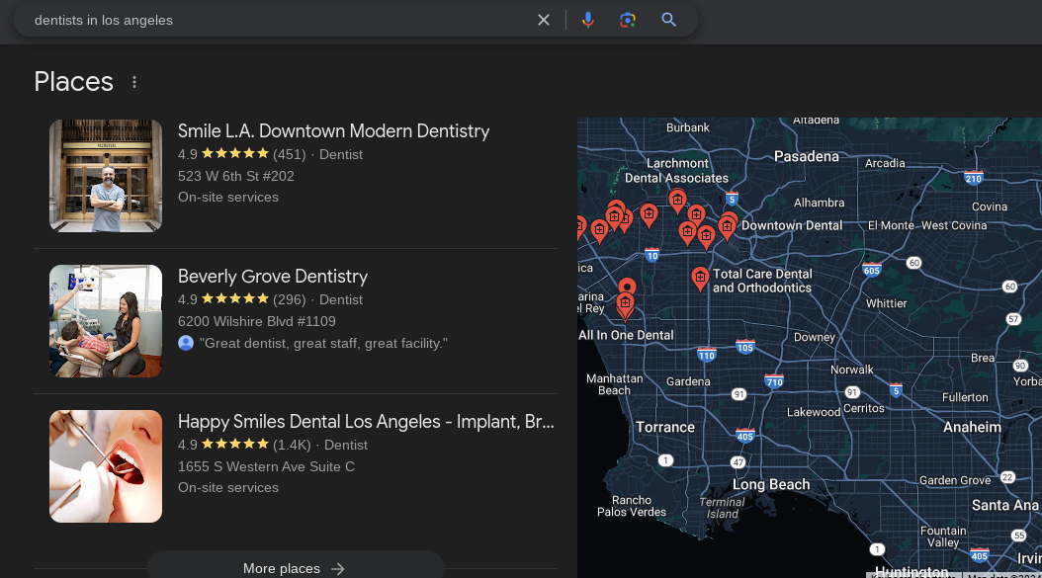This screenshot has height=578, width=1042.
Task: Click the Downey label on the map
Action: [814, 337]
